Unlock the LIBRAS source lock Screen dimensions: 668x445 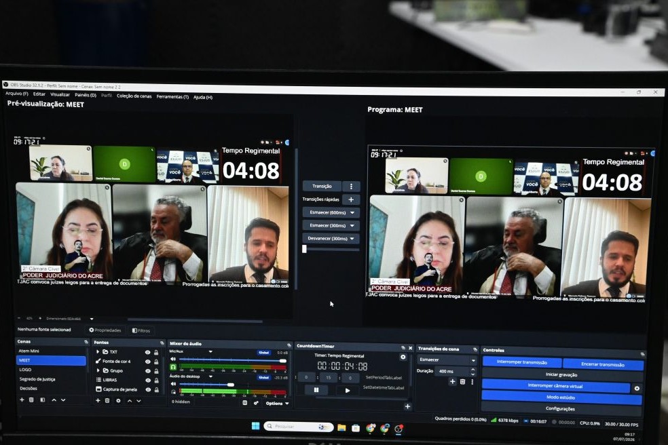point(156,381)
